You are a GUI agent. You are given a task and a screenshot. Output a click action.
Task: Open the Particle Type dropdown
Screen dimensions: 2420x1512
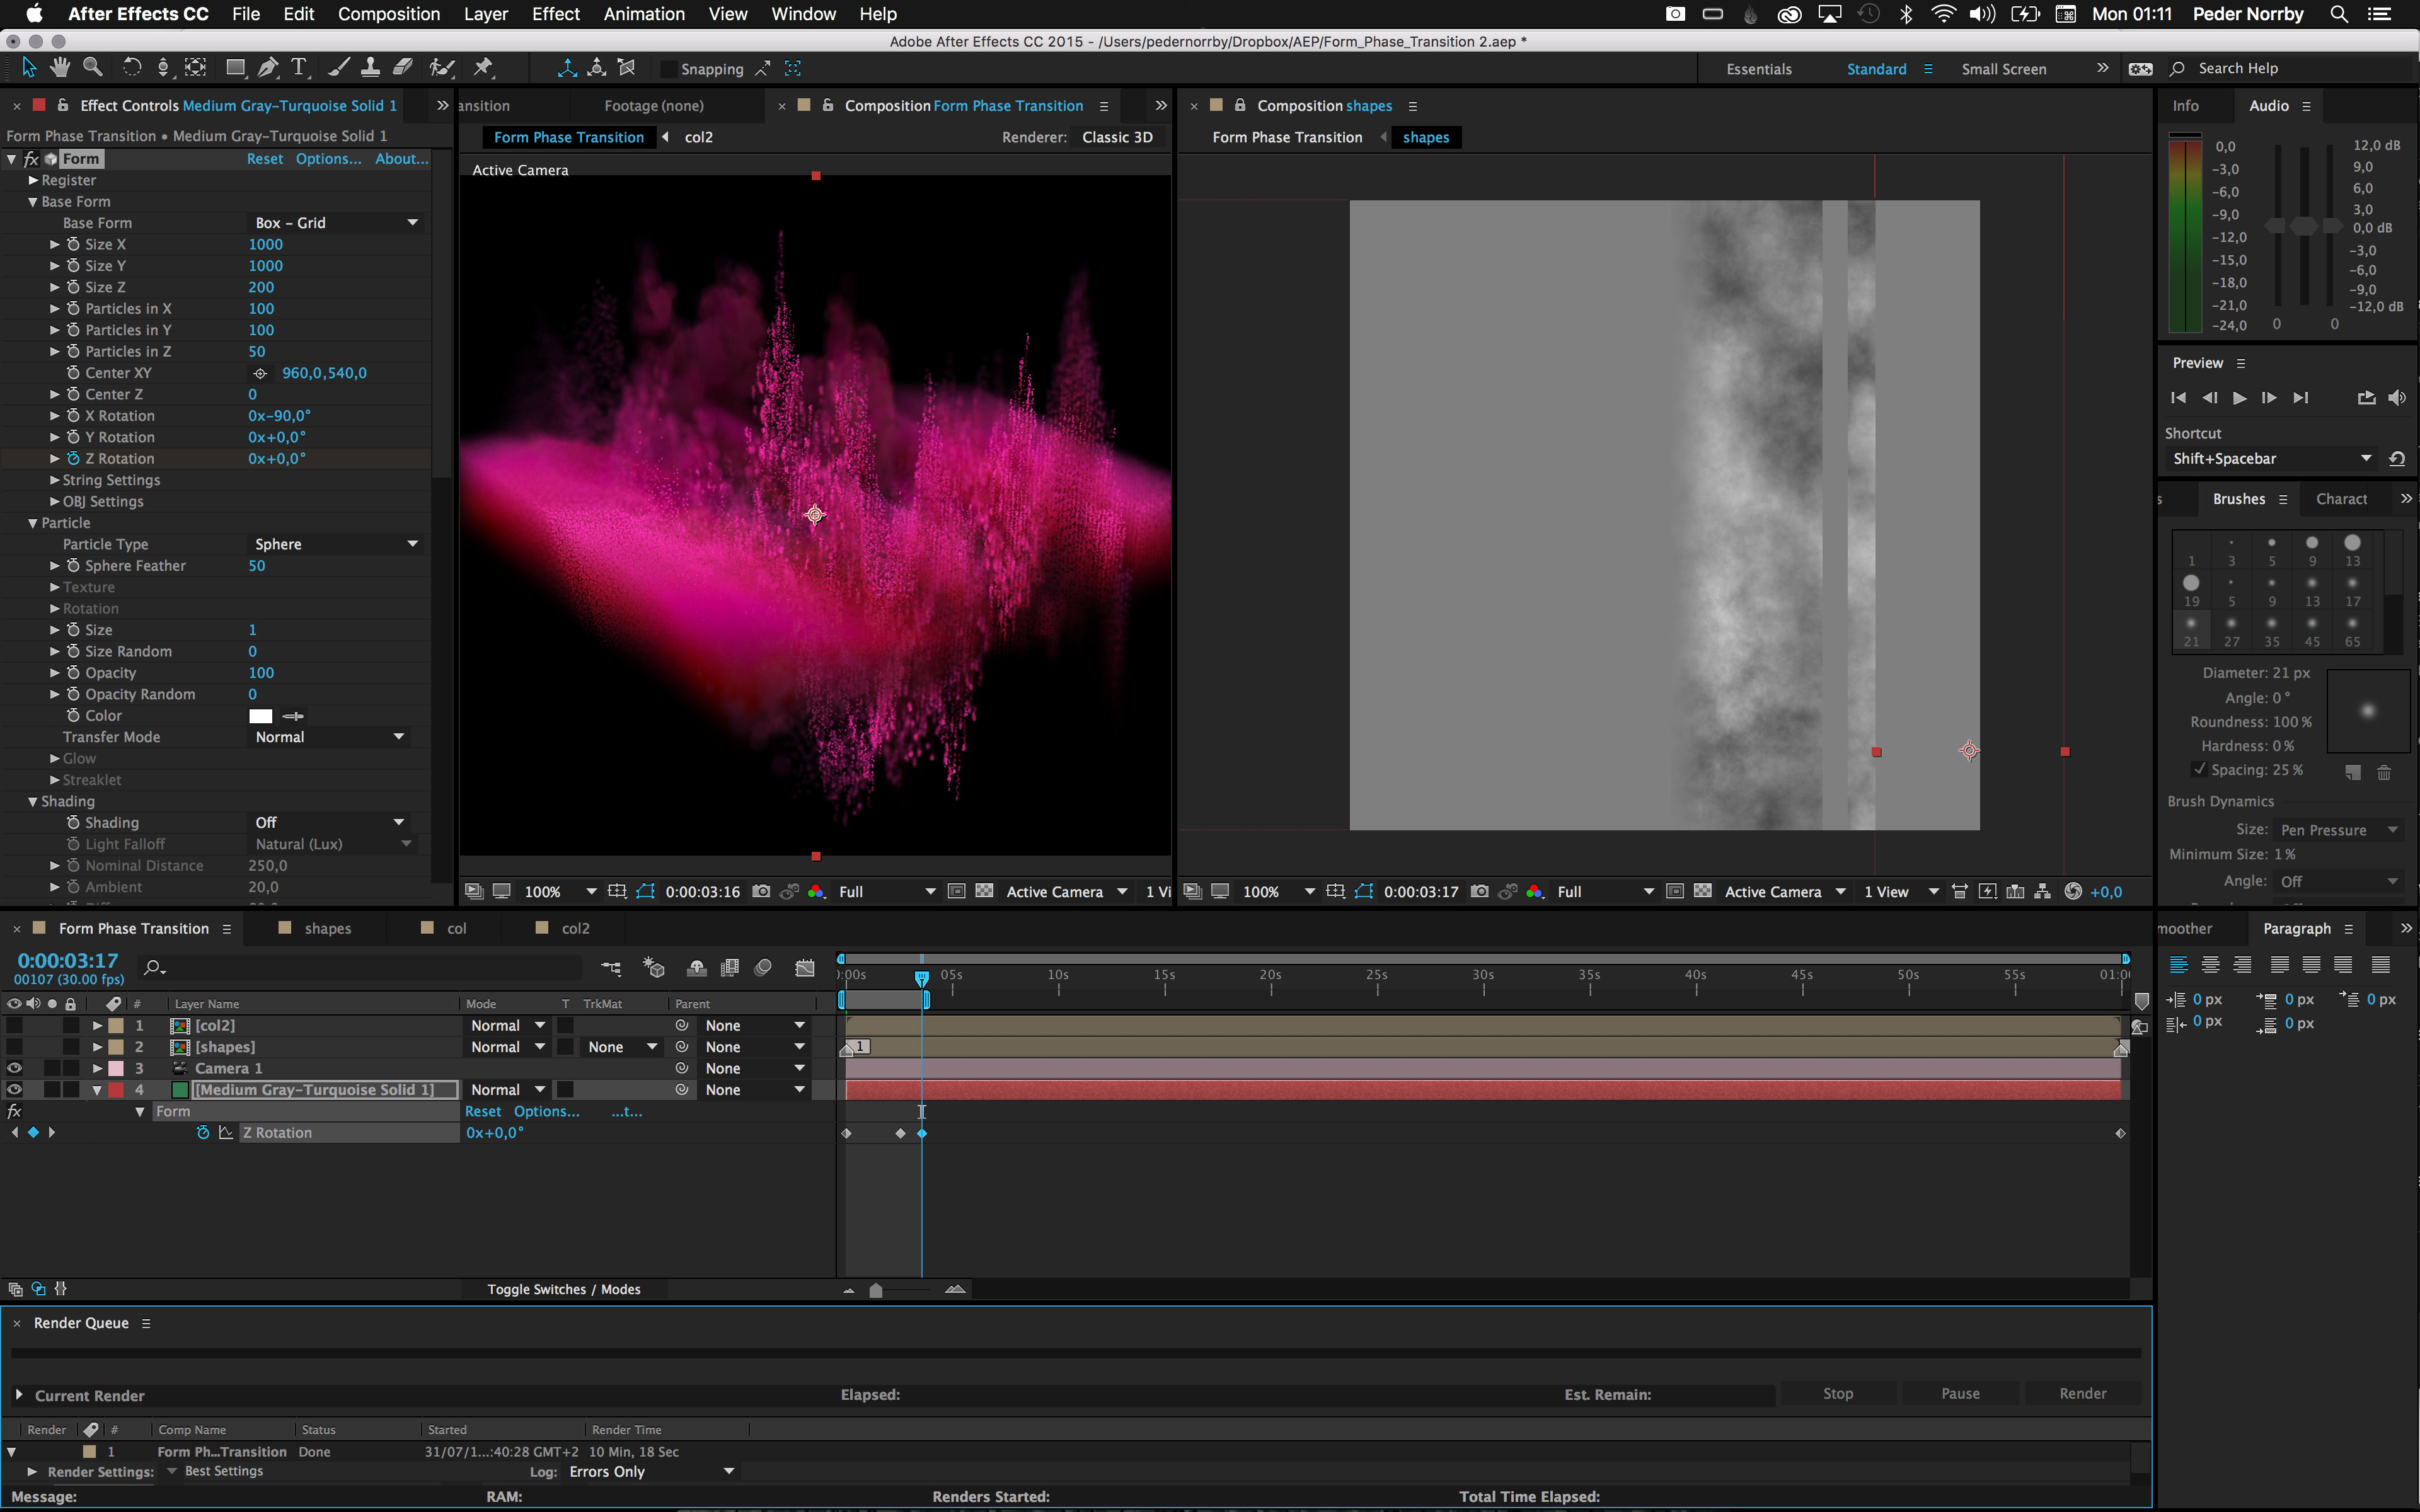click(335, 543)
